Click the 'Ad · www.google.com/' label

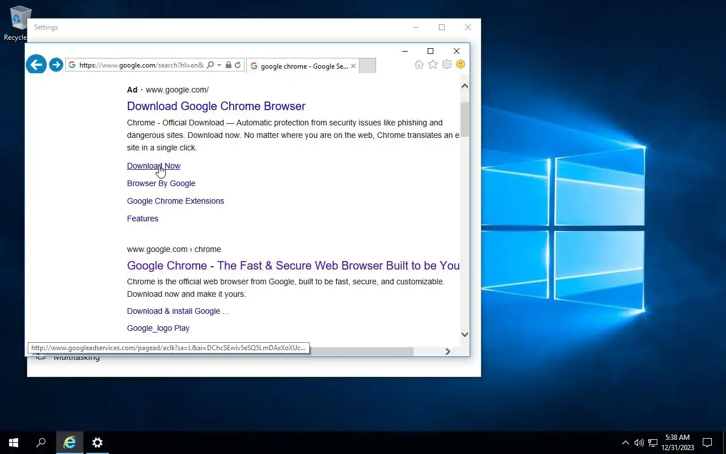tap(168, 90)
